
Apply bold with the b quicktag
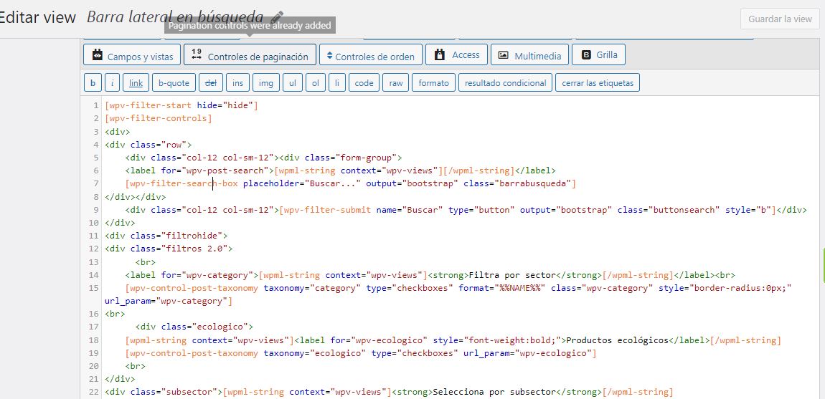(x=93, y=83)
